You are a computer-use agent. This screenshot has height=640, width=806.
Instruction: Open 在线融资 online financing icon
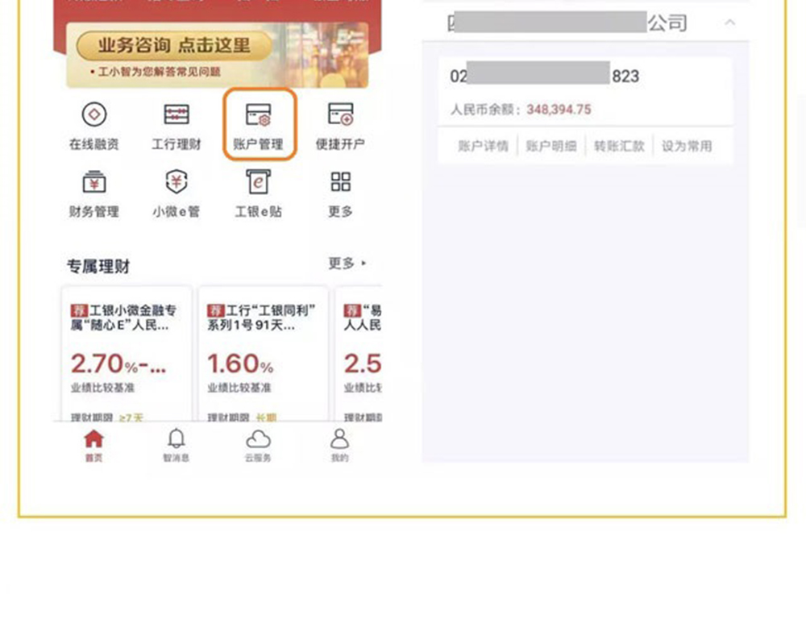click(94, 126)
